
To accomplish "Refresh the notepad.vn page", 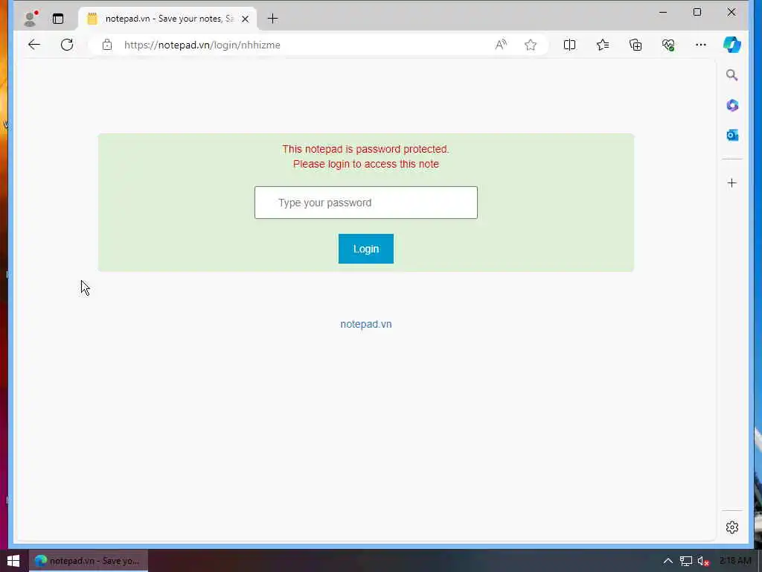I will pos(67,45).
